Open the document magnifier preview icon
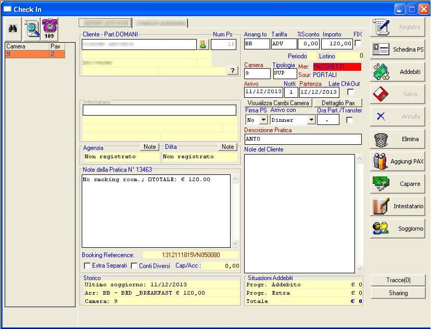The height and width of the screenshot is (329, 431). (x=32, y=29)
